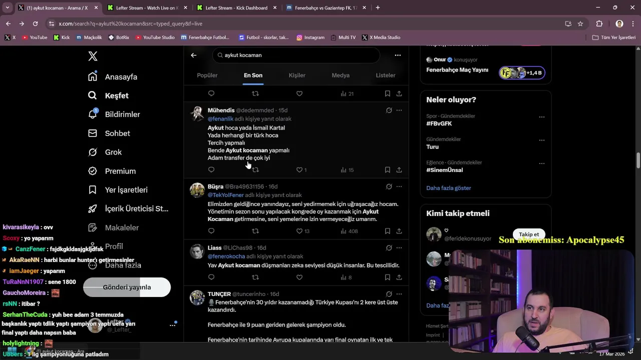This screenshot has height=360, width=641.
Task: Switch to Medya tab
Action: pyautogui.click(x=341, y=75)
